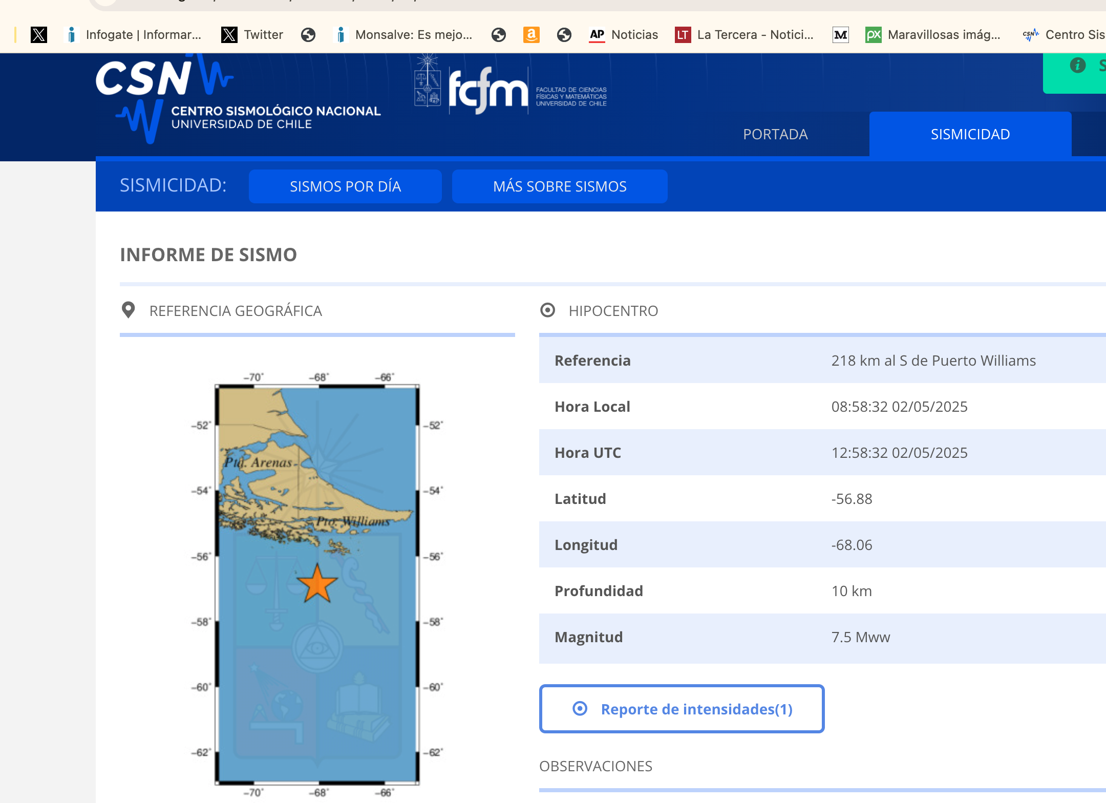The height and width of the screenshot is (803, 1106).
Task: Click SISMOS POR DÍA button
Action: coord(345,186)
